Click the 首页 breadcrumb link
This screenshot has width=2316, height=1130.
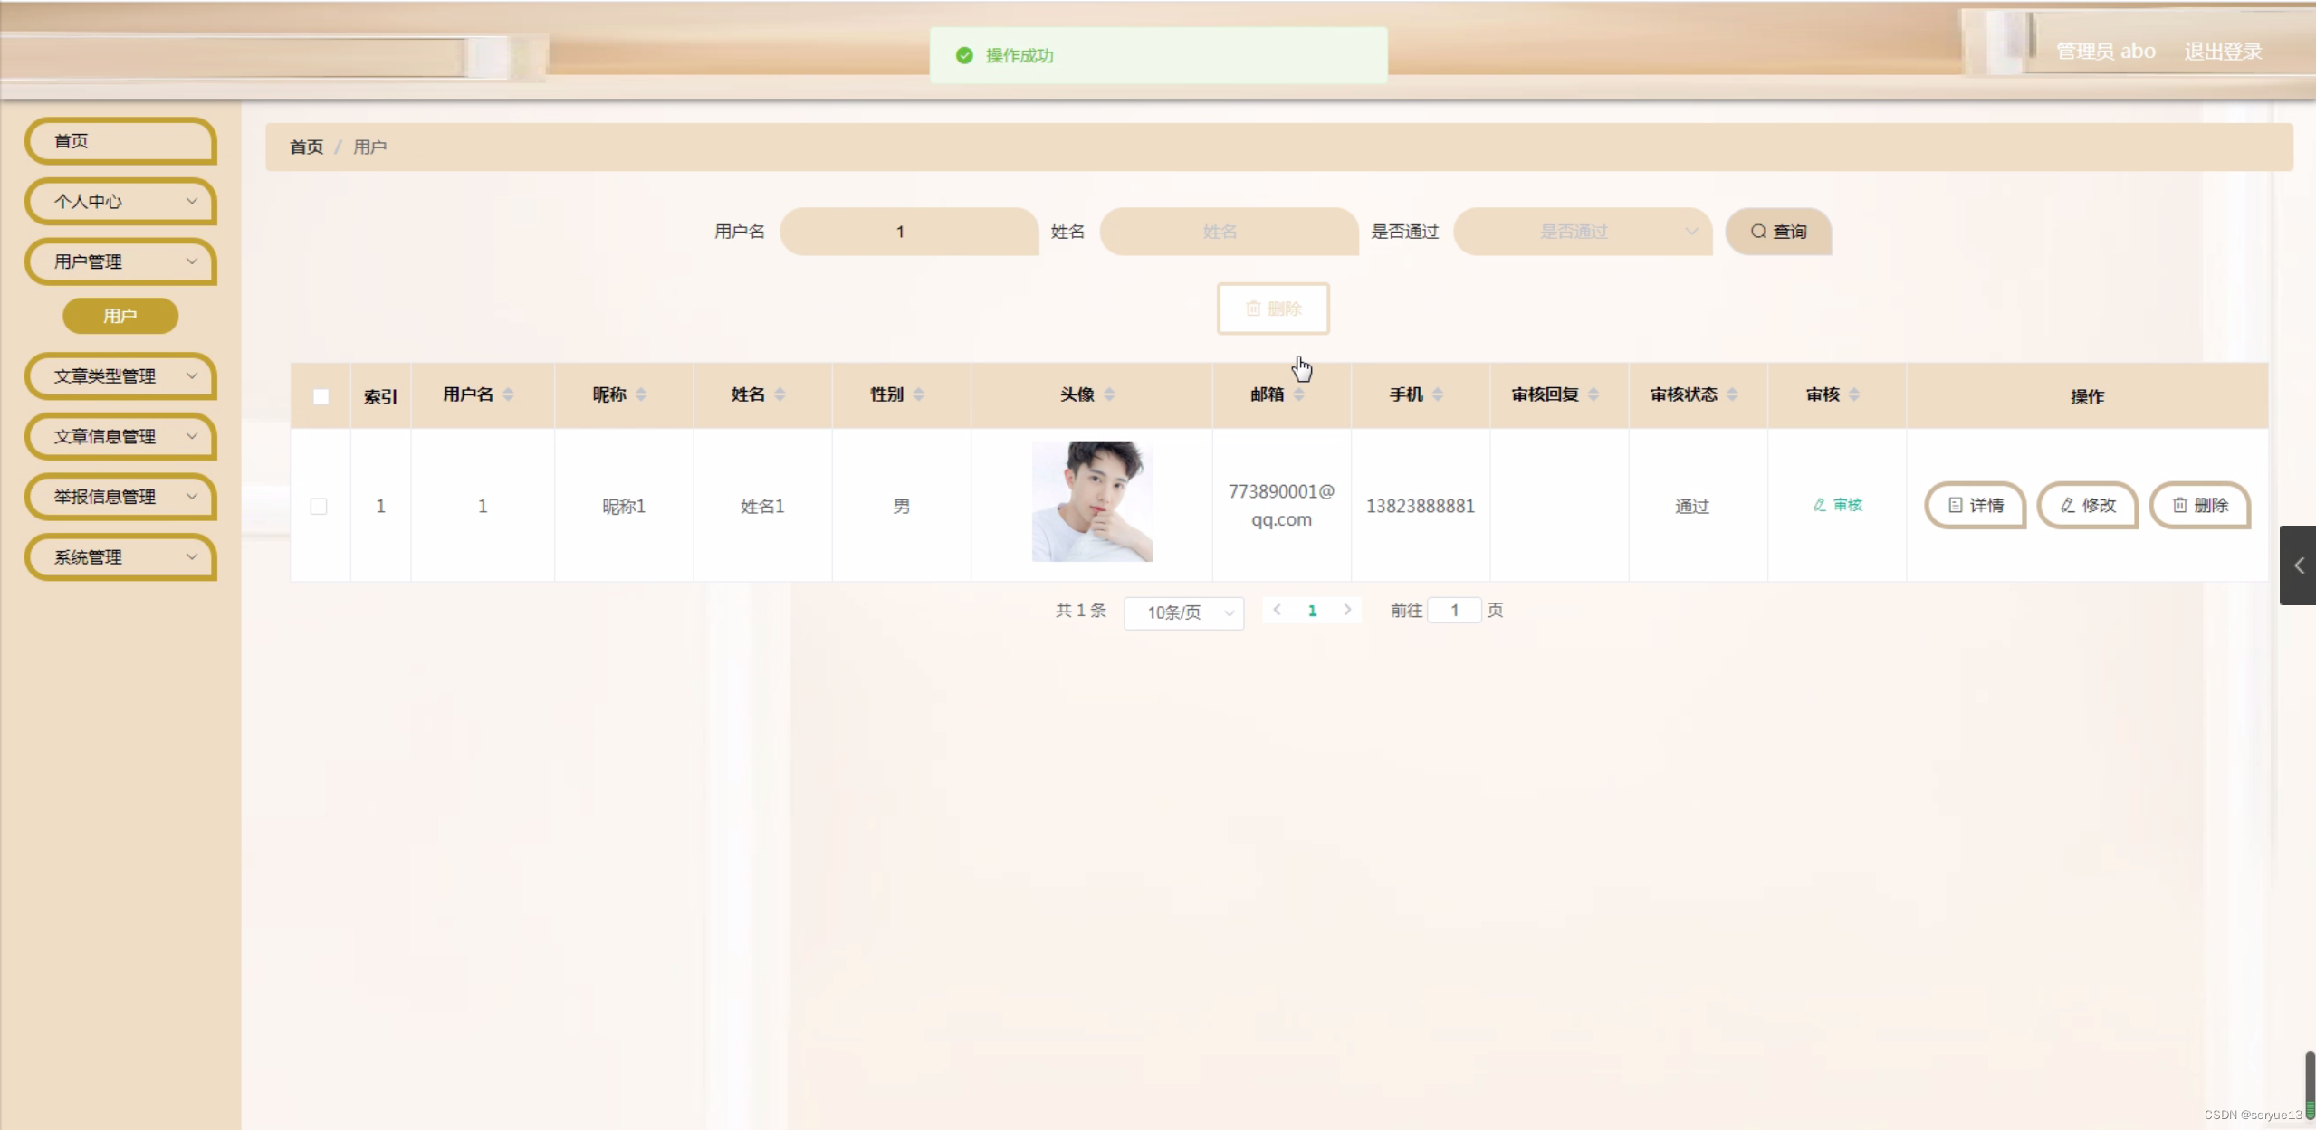[306, 147]
